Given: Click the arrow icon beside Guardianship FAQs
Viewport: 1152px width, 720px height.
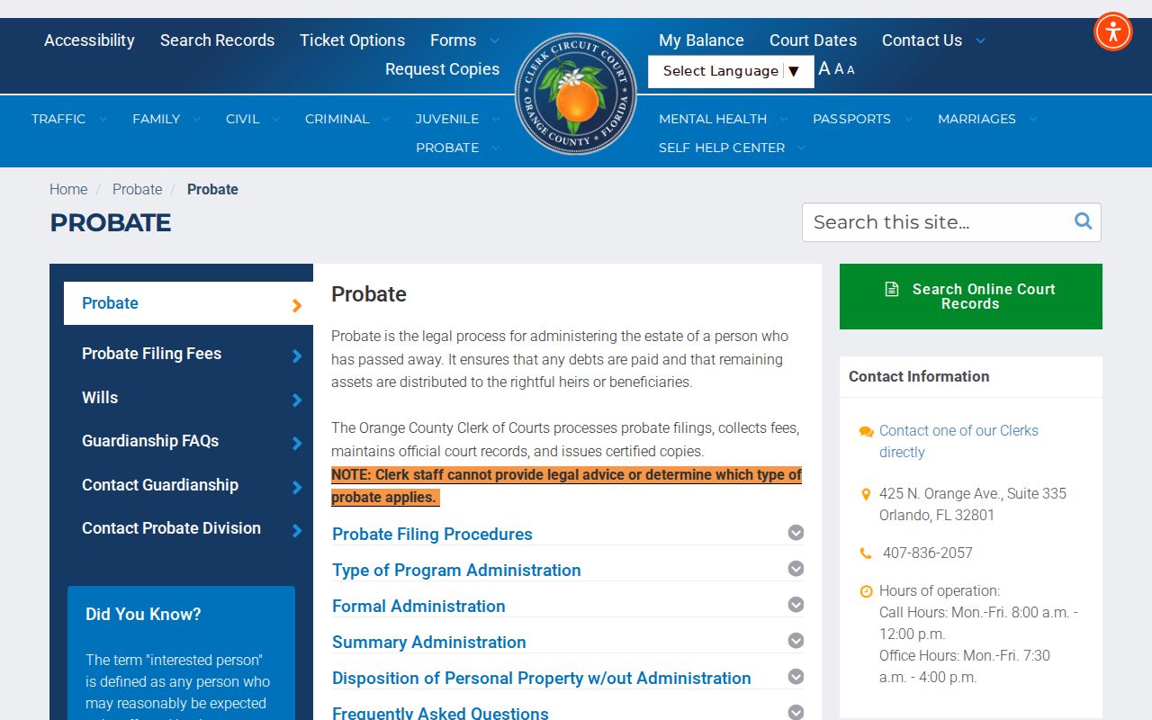Looking at the screenshot, I should tap(297, 443).
